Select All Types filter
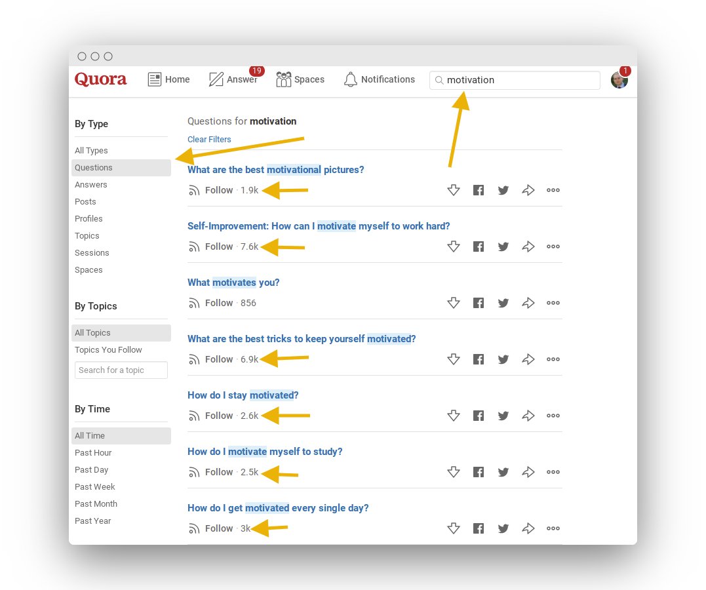This screenshot has height=590, width=706. (91, 150)
